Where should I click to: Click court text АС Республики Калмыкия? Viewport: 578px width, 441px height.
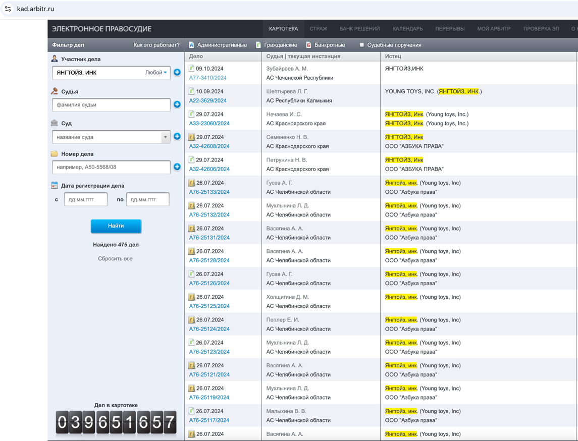pos(299,100)
